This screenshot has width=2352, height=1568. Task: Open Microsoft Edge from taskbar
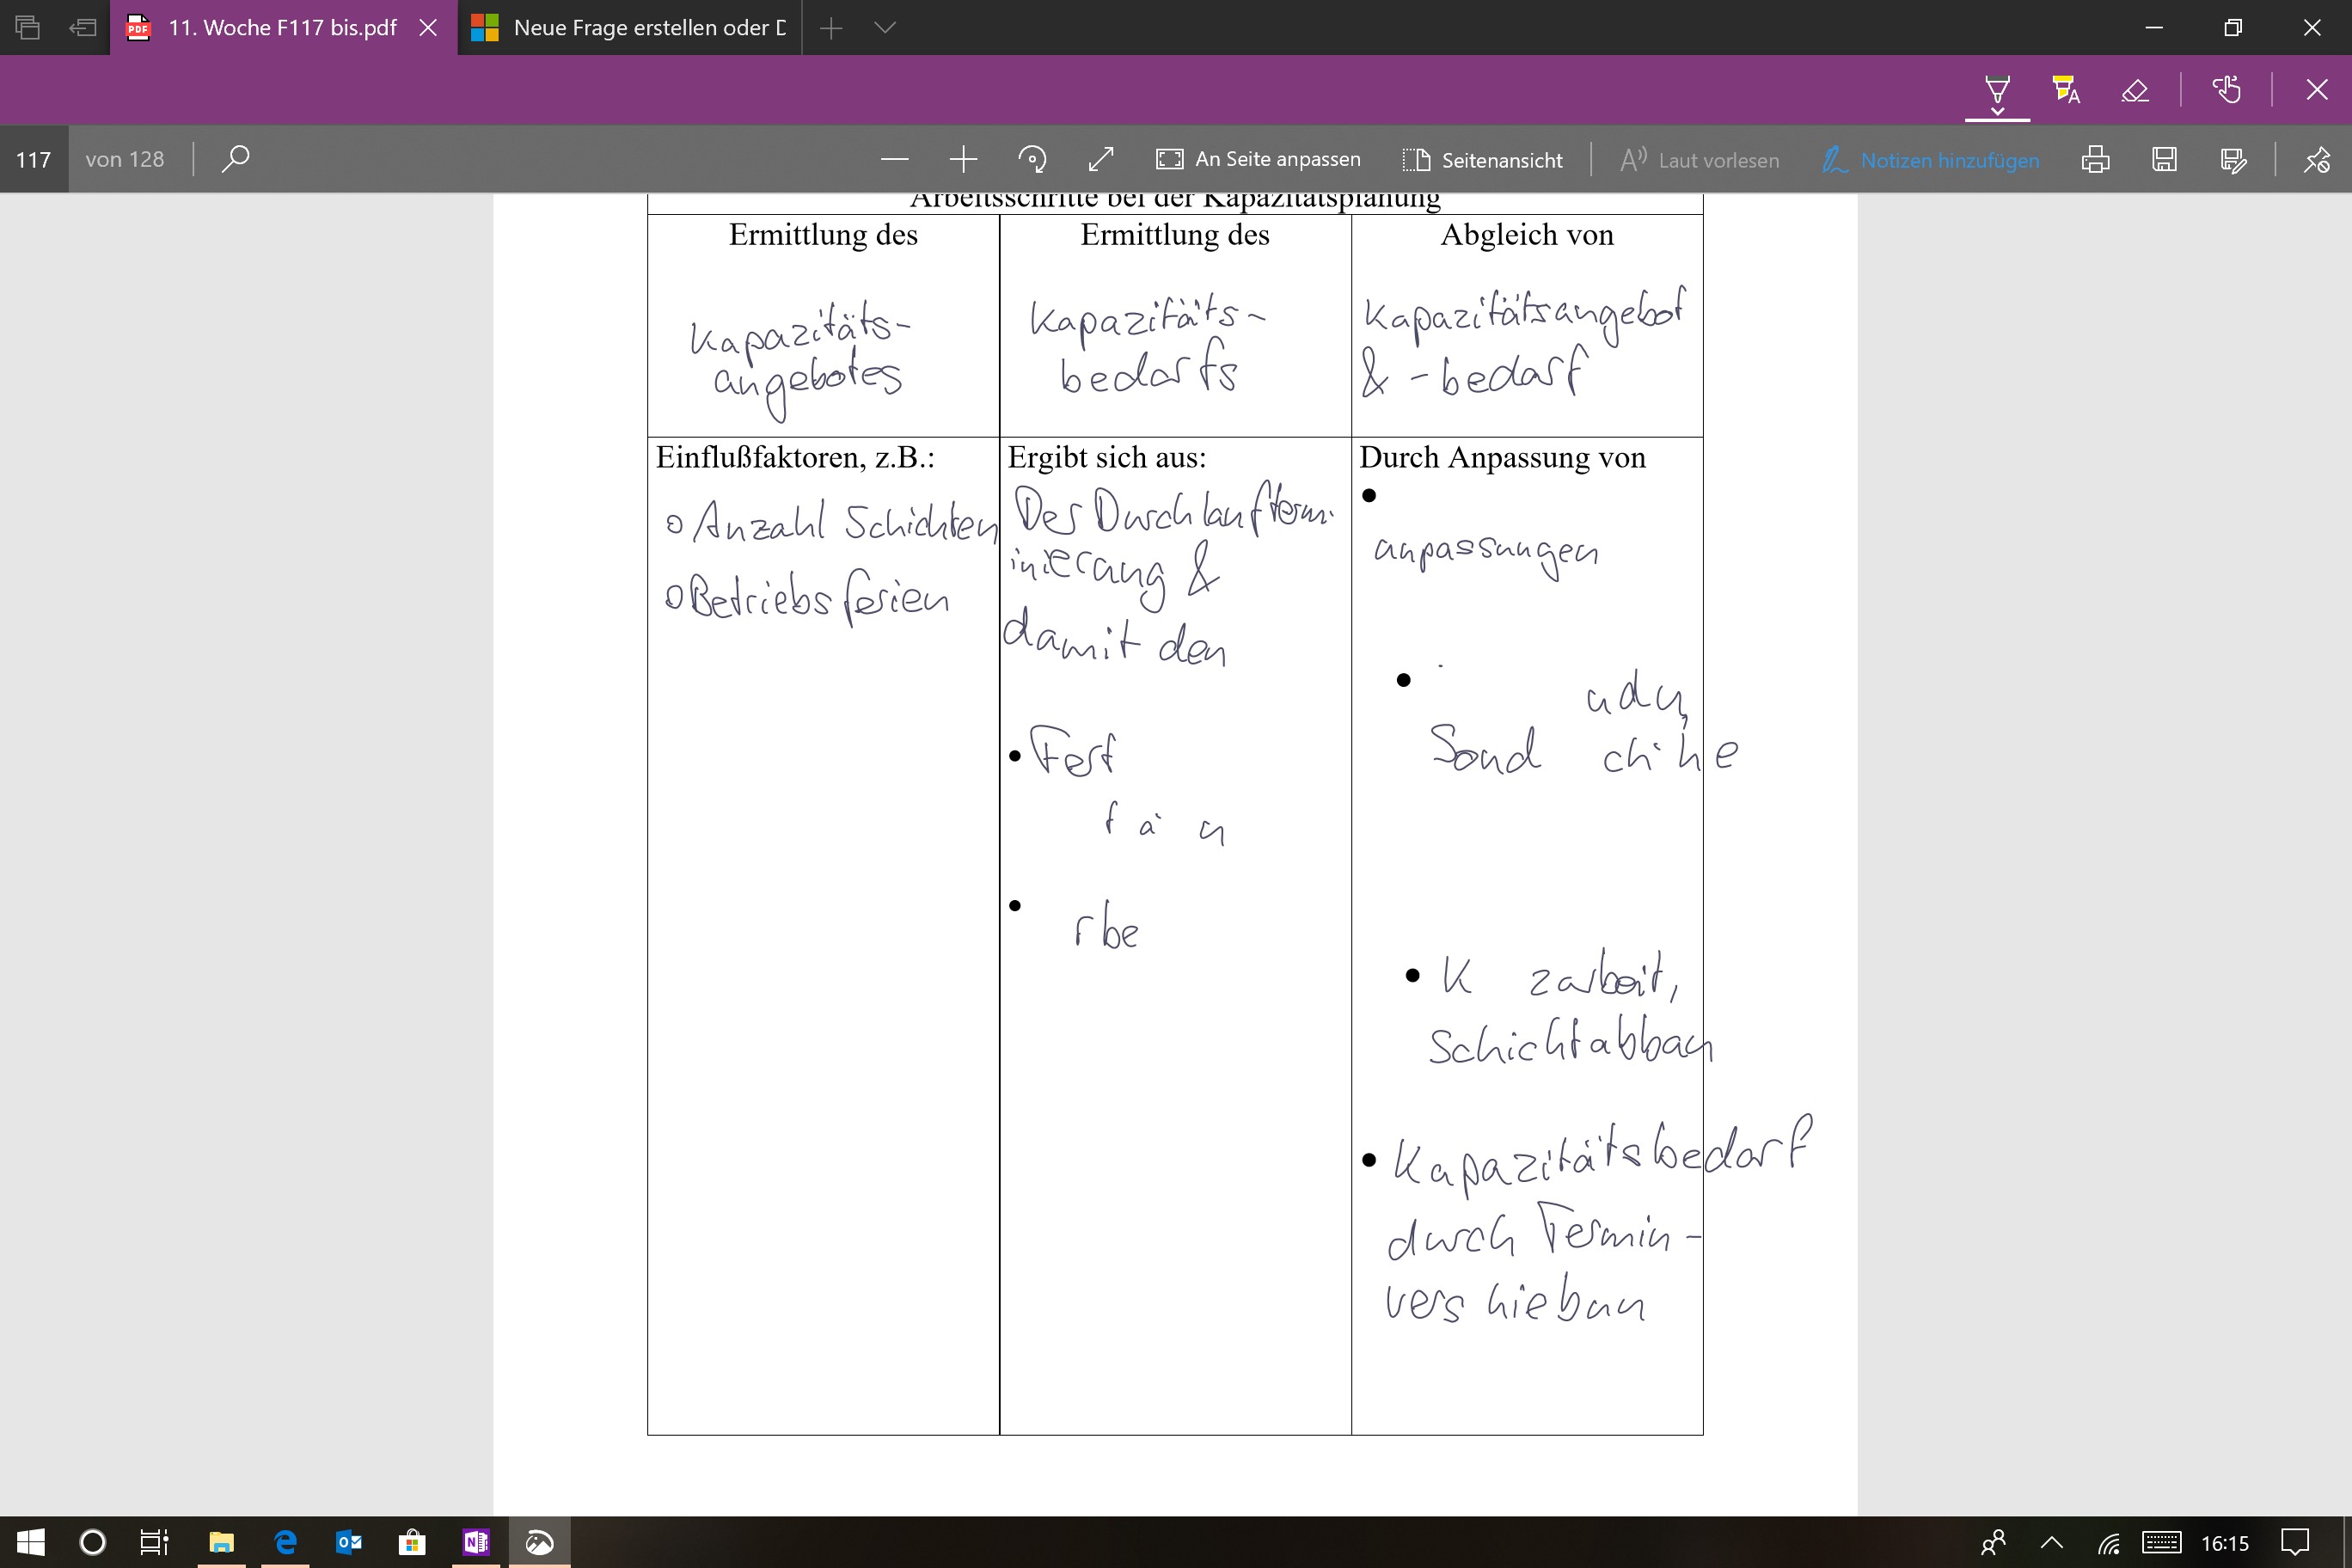pos(285,1542)
